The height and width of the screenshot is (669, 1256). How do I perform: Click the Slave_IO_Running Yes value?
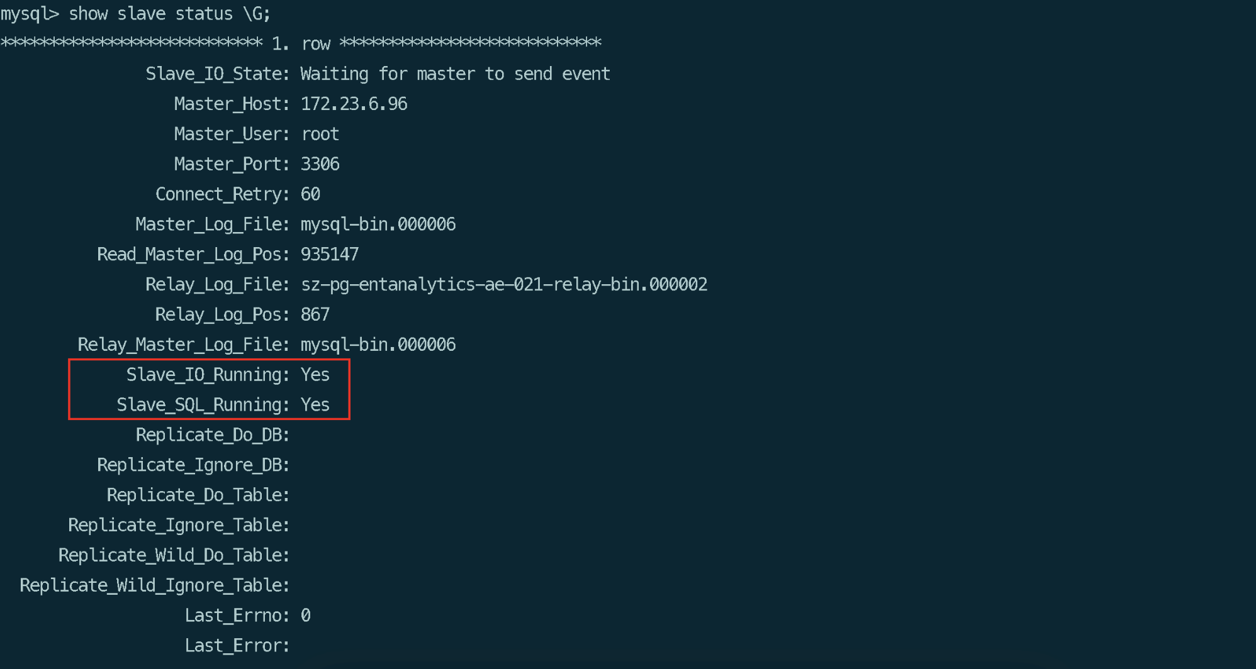pos(315,375)
